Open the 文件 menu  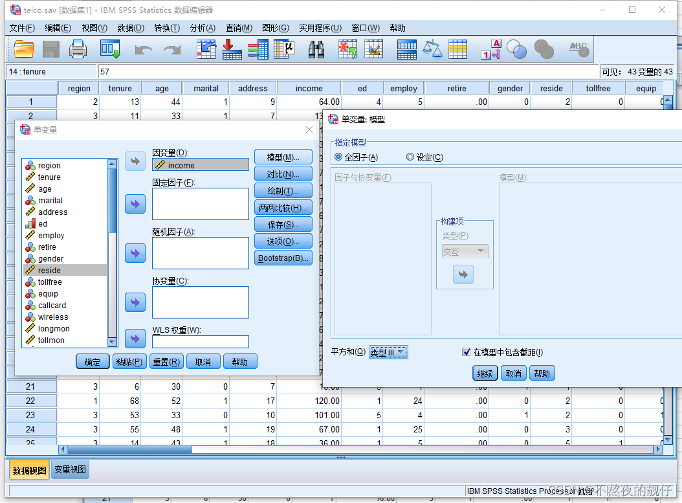point(22,28)
